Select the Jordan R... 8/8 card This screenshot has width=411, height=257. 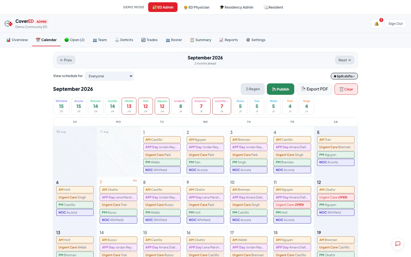pyautogui.click(x=181, y=106)
